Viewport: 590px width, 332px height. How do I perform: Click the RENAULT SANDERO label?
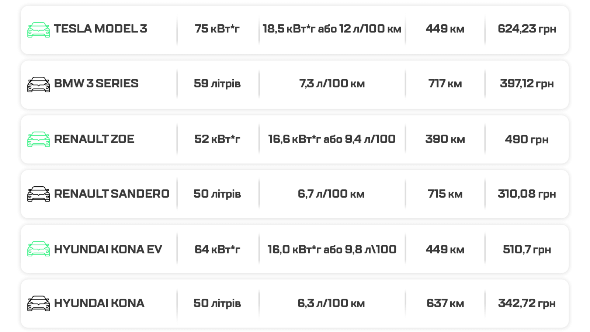click(x=111, y=194)
